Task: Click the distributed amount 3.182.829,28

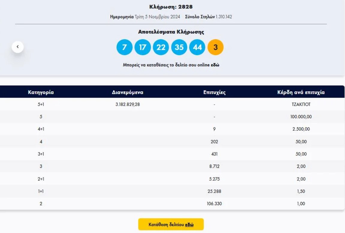Action: click(127, 105)
